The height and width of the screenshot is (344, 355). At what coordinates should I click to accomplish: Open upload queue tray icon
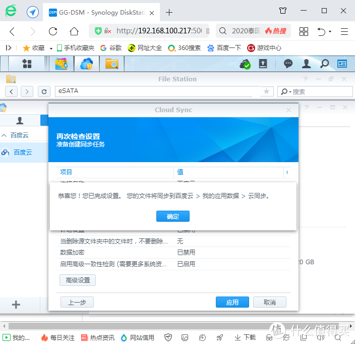263,64
